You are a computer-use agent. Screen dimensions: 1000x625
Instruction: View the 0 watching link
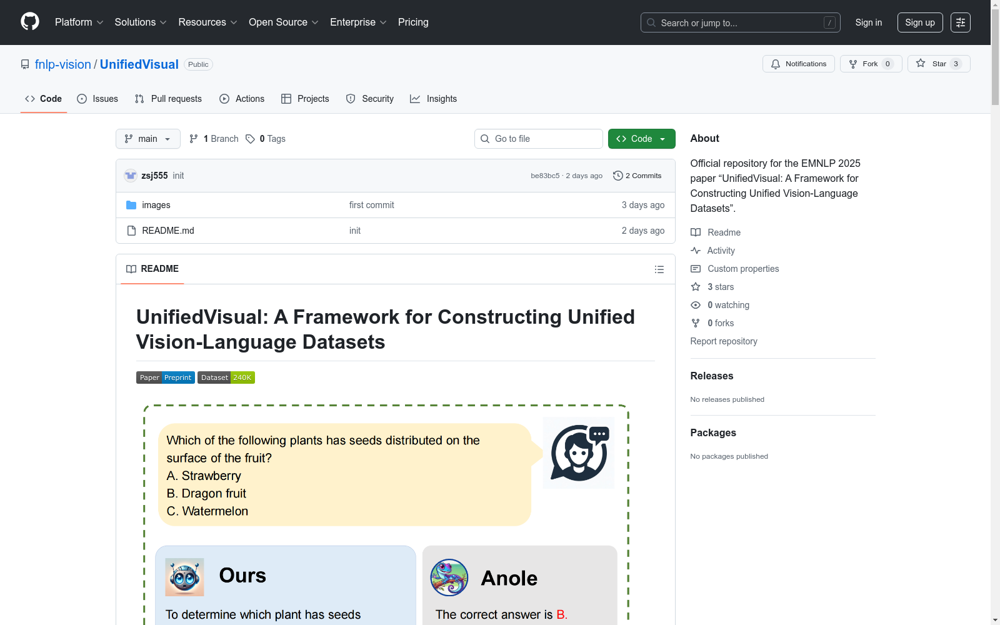(720, 305)
